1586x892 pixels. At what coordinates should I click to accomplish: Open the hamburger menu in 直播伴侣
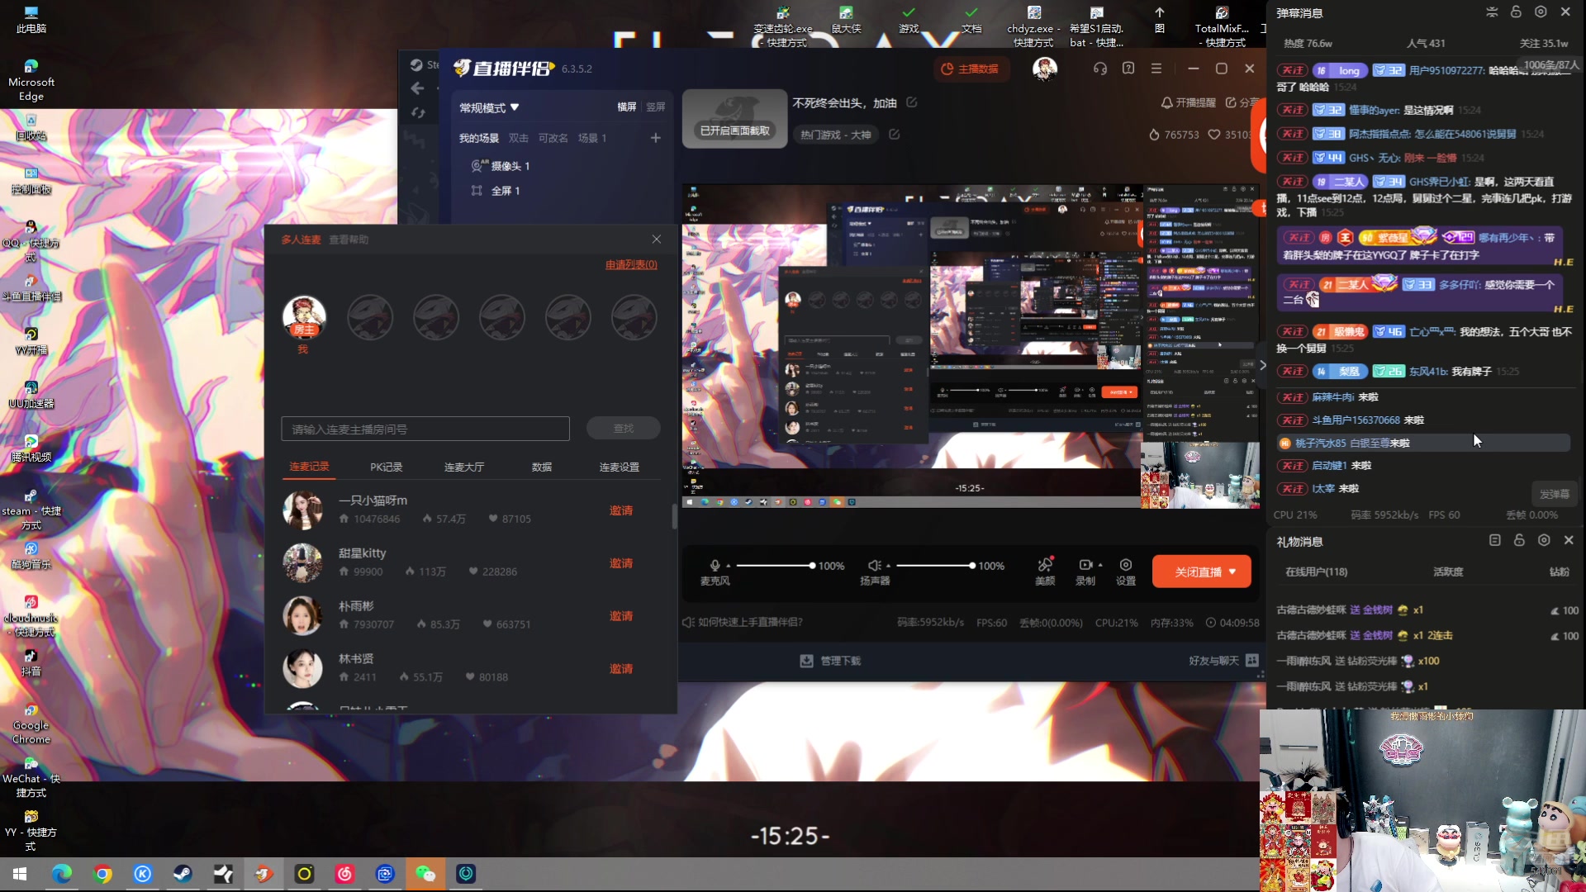[1156, 69]
